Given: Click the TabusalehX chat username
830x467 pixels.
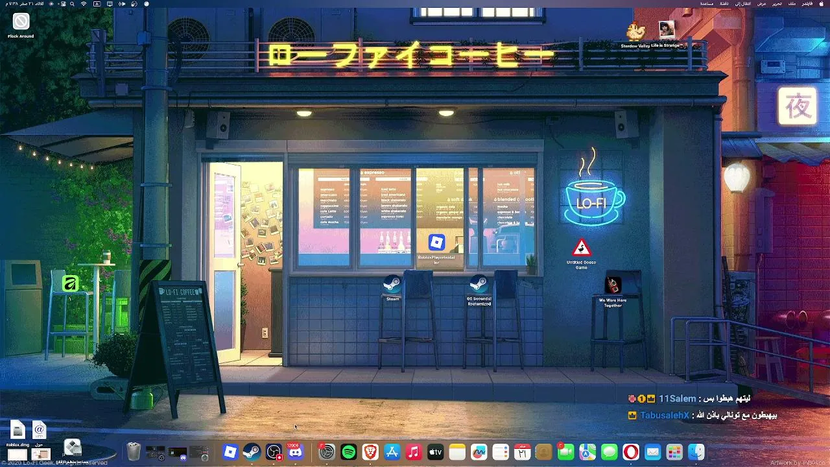Looking at the screenshot, I should tap(665, 415).
